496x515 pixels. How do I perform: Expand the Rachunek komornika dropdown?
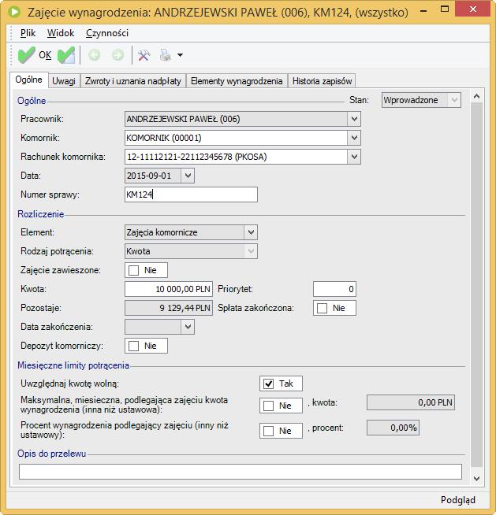(354, 157)
